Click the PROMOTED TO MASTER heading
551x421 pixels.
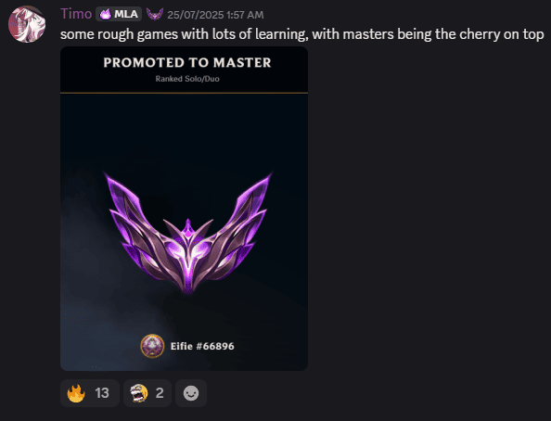[187, 62]
